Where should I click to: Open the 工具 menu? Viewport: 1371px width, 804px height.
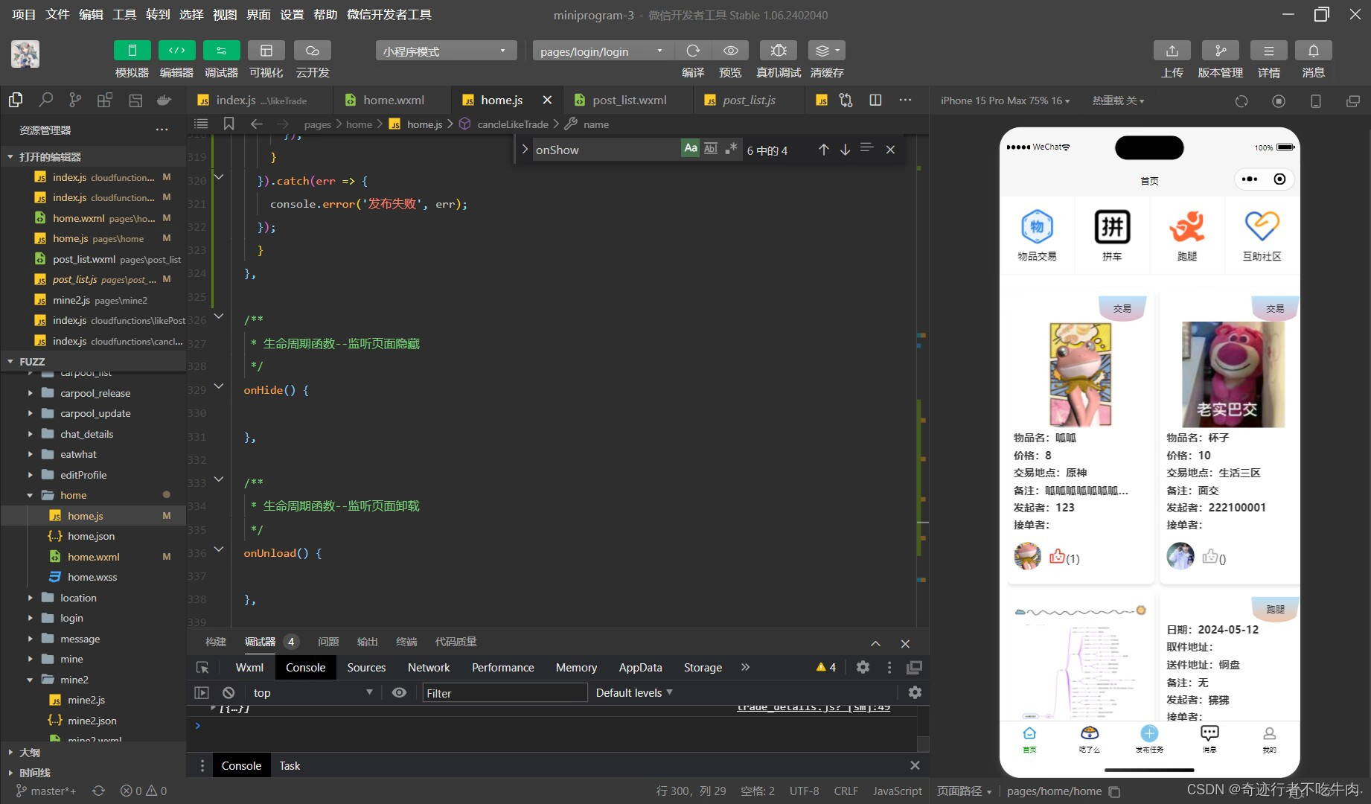(124, 14)
